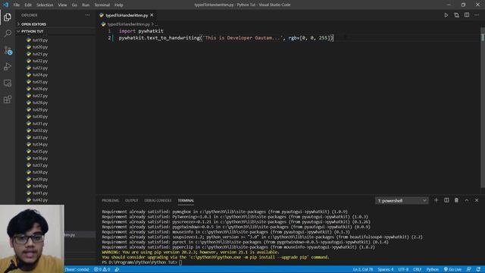Click the Python conda environment status item

[x=77, y=269]
